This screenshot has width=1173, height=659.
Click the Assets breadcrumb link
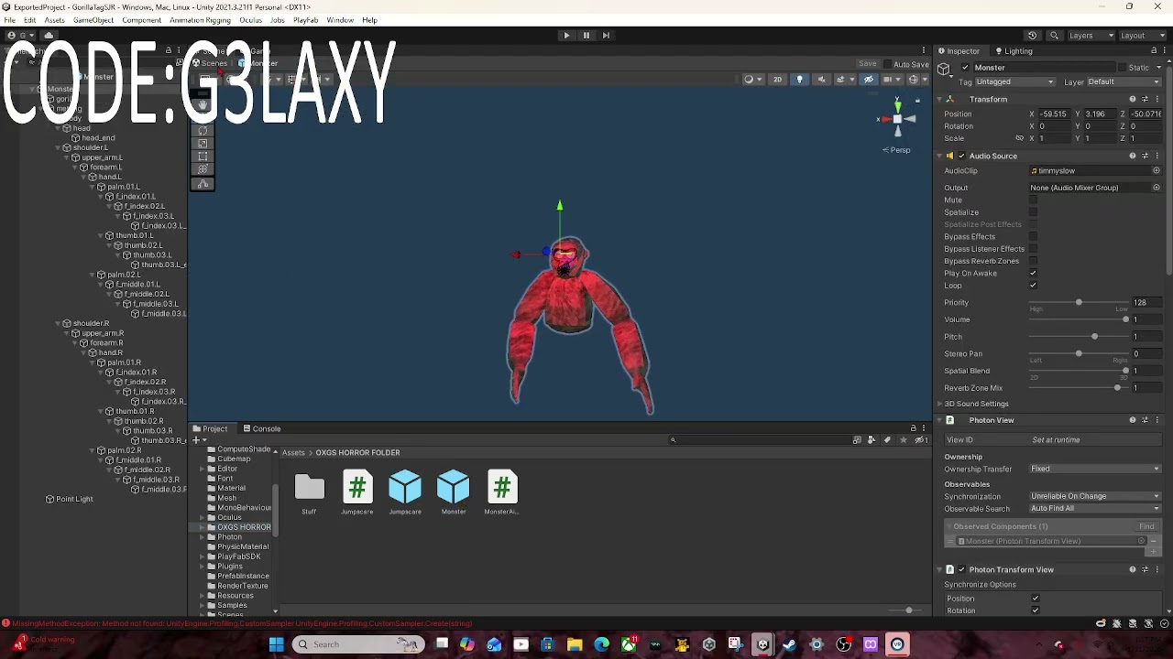coord(293,453)
